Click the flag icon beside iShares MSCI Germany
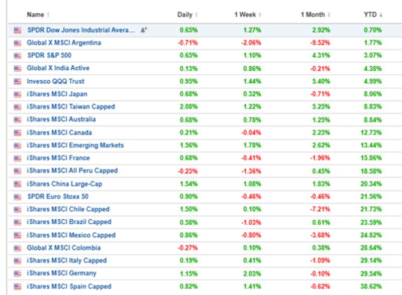 pos(18,273)
